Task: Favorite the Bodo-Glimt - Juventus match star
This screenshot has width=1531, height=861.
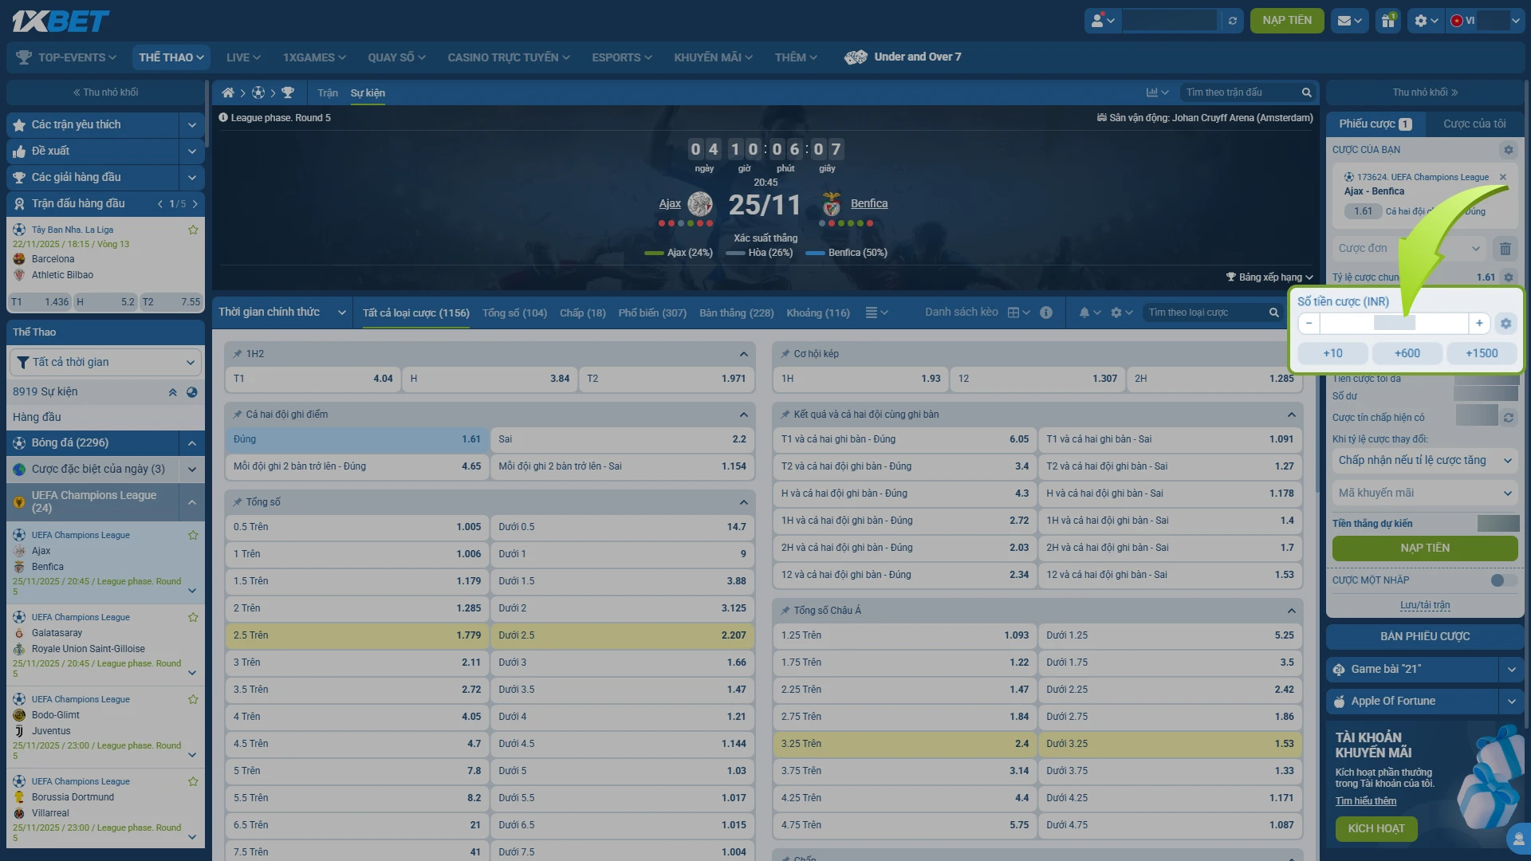Action: 193,699
